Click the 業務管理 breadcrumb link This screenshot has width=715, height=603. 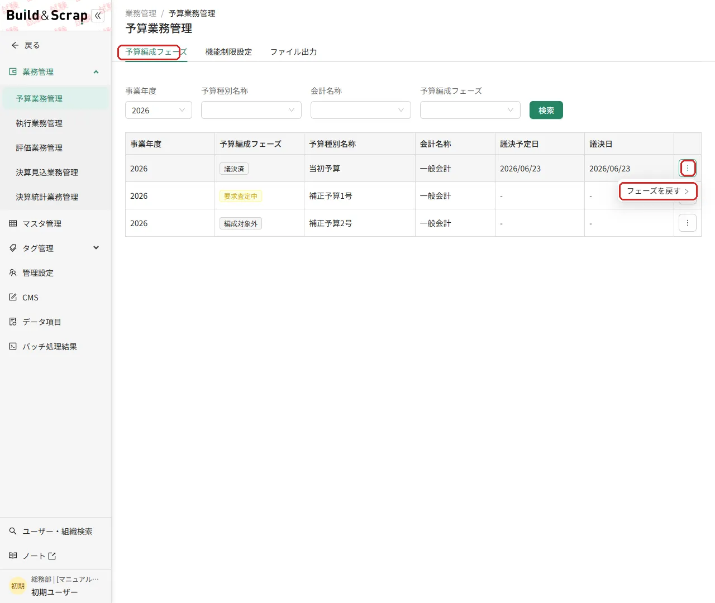(x=141, y=13)
